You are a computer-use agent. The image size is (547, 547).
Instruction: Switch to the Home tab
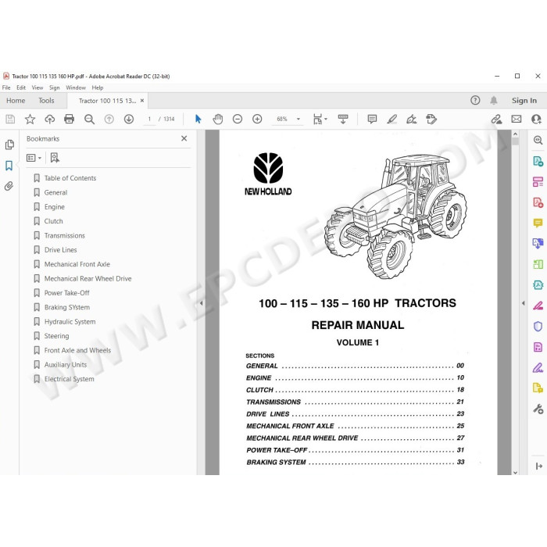click(x=16, y=101)
